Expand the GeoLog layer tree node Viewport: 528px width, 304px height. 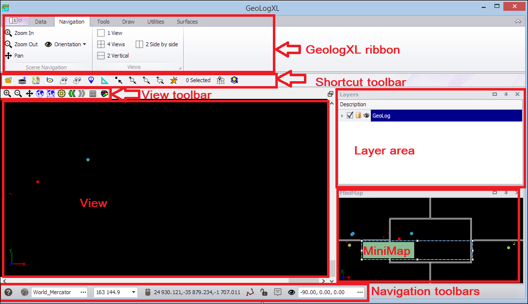342,115
